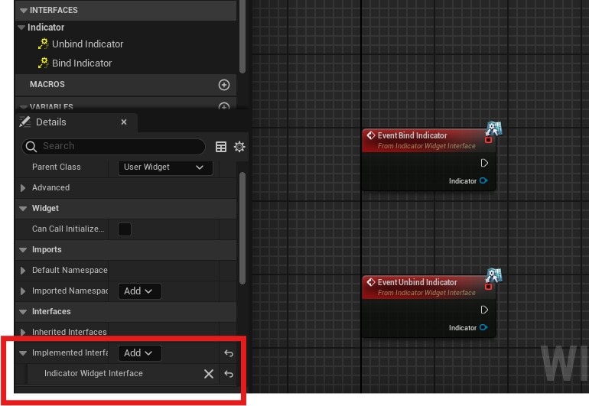Click the search magnifier icon
This screenshot has width=589, height=406.
click(x=31, y=147)
